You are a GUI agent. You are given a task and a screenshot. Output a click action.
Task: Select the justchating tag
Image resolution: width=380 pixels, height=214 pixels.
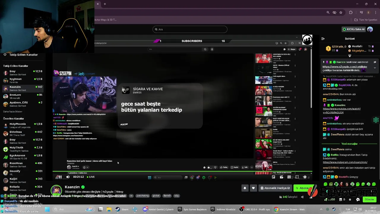tap(142, 196)
